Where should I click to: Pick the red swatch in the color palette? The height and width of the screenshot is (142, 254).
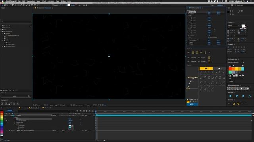(230, 69)
